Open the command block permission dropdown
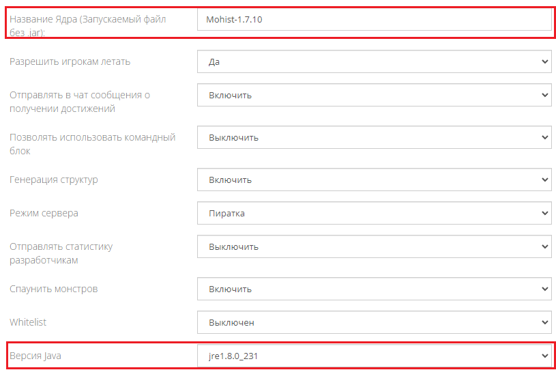The width and height of the screenshot is (556, 370). [x=374, y=137]
